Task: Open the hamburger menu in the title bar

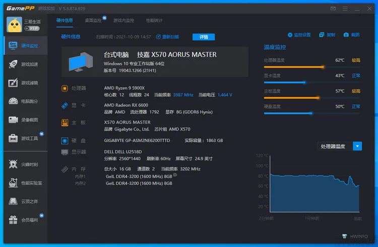Action: (345, 9)
